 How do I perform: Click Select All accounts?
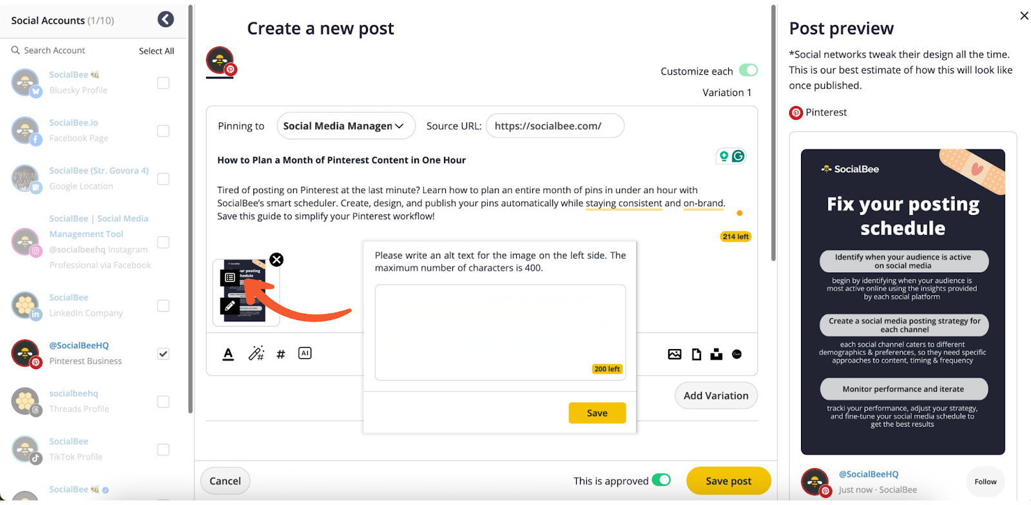(157, 51)
